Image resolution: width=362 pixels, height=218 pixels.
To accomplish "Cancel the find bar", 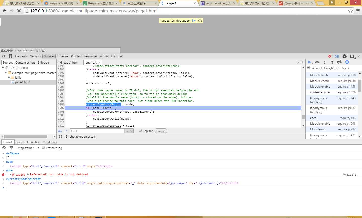I will 161,131.
